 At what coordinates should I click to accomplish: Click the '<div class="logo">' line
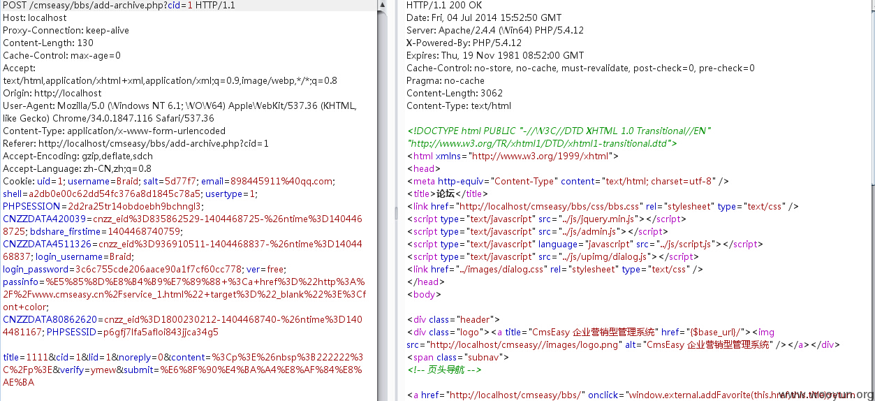tap(590, 332)
